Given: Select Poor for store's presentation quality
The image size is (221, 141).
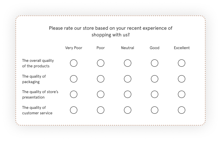Looking at the screenshot, I should [101, 94].
